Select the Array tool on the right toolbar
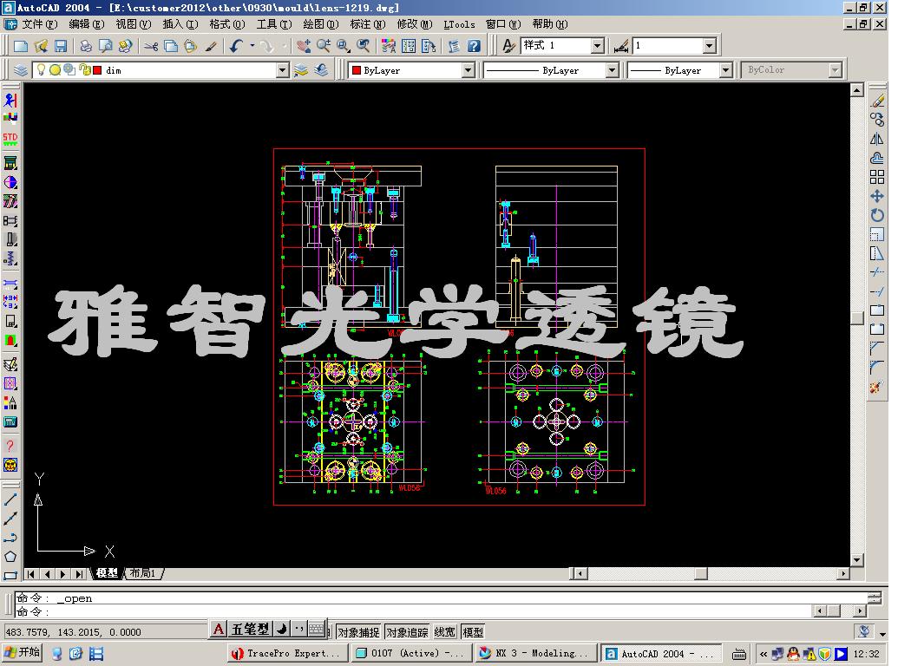The width and height of the screenshot is (911, 666). point(878,175)
